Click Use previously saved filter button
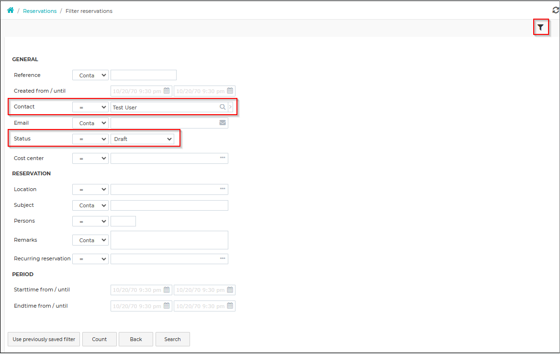This screenshot has width=560, height=354. click(44, 339)
